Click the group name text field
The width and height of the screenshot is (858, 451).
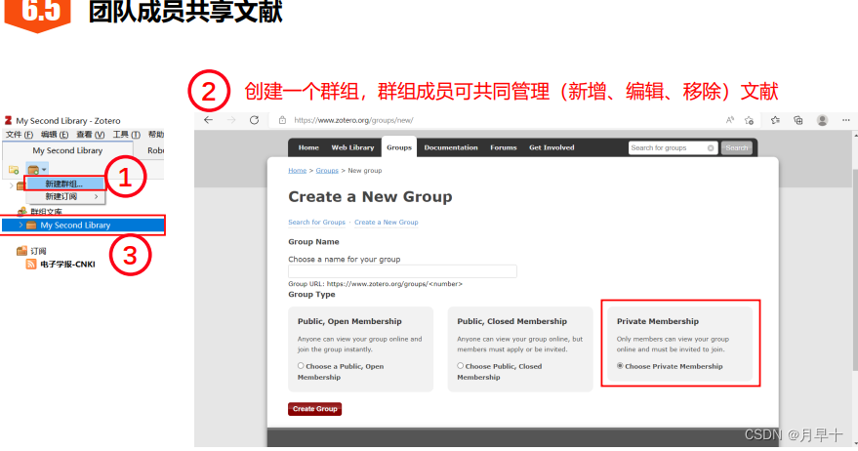pyautogui.click(x=402, y=271)
